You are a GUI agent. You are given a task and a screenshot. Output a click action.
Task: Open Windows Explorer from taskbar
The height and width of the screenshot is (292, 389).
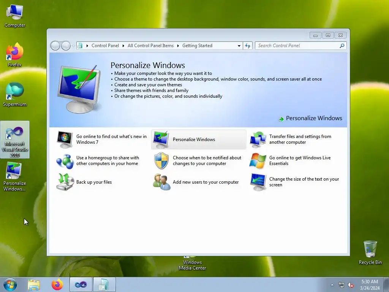click(34, 284)
